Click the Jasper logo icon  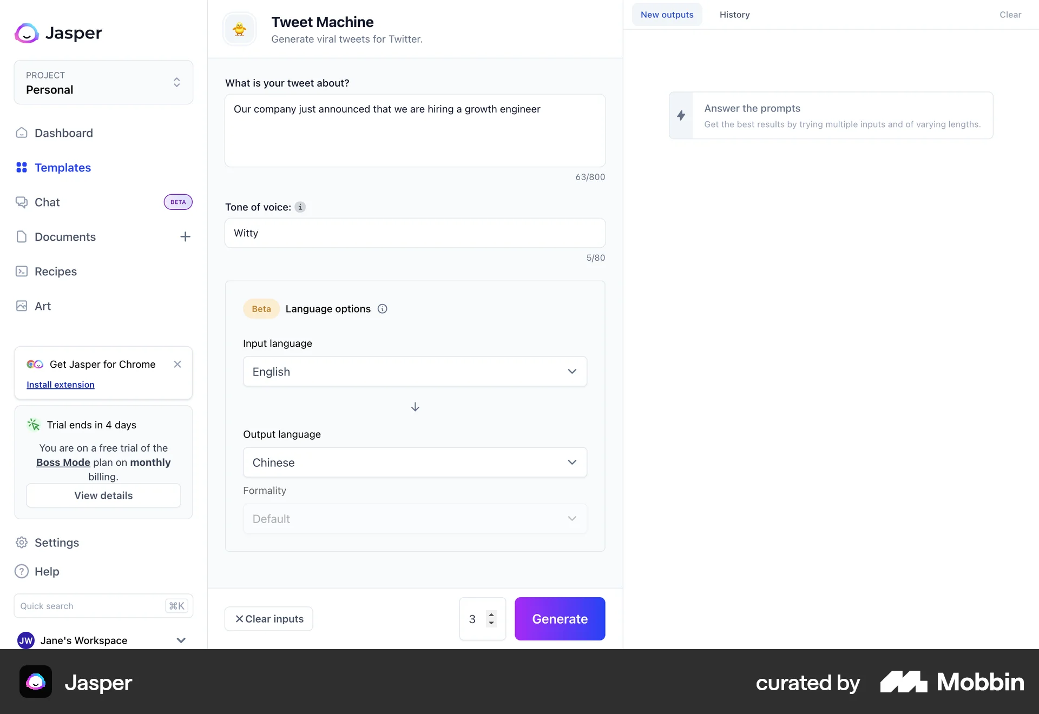(27, 33)
